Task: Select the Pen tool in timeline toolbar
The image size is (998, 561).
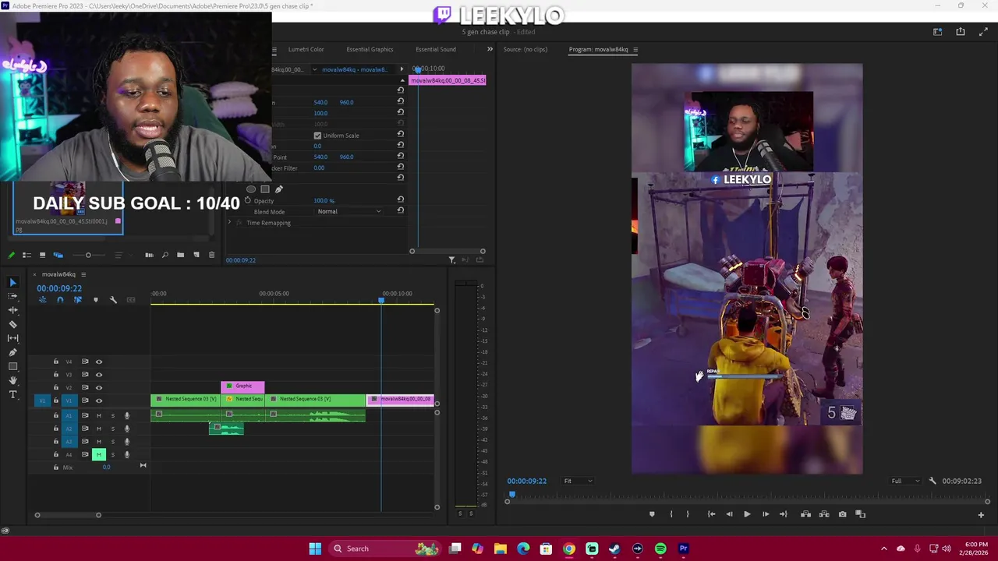Action: pos(12,352)
